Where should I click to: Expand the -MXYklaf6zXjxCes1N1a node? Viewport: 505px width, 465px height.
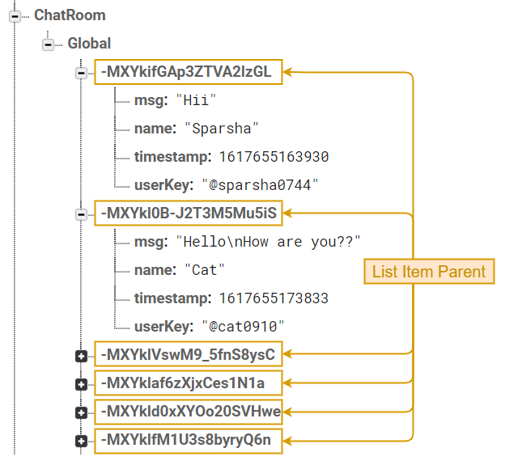pos(81,383)
